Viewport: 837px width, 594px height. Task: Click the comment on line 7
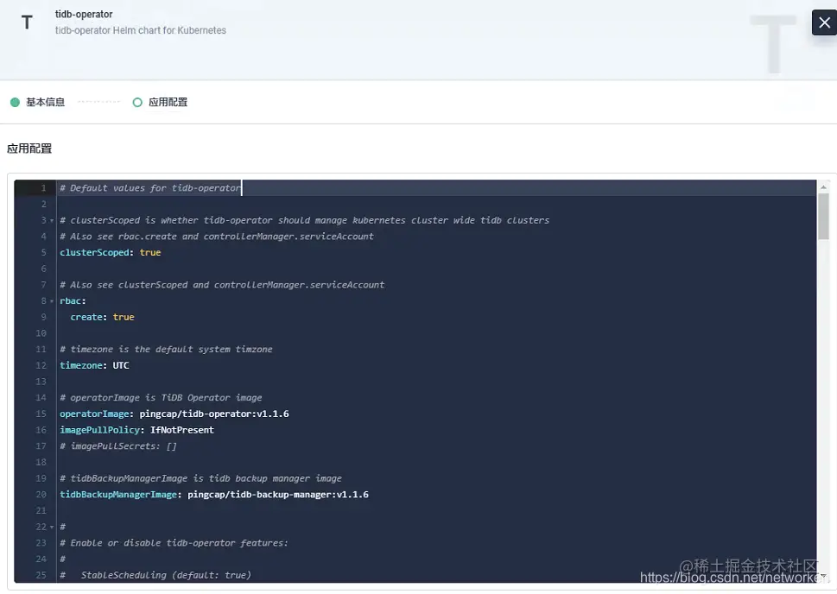point(222,285)
